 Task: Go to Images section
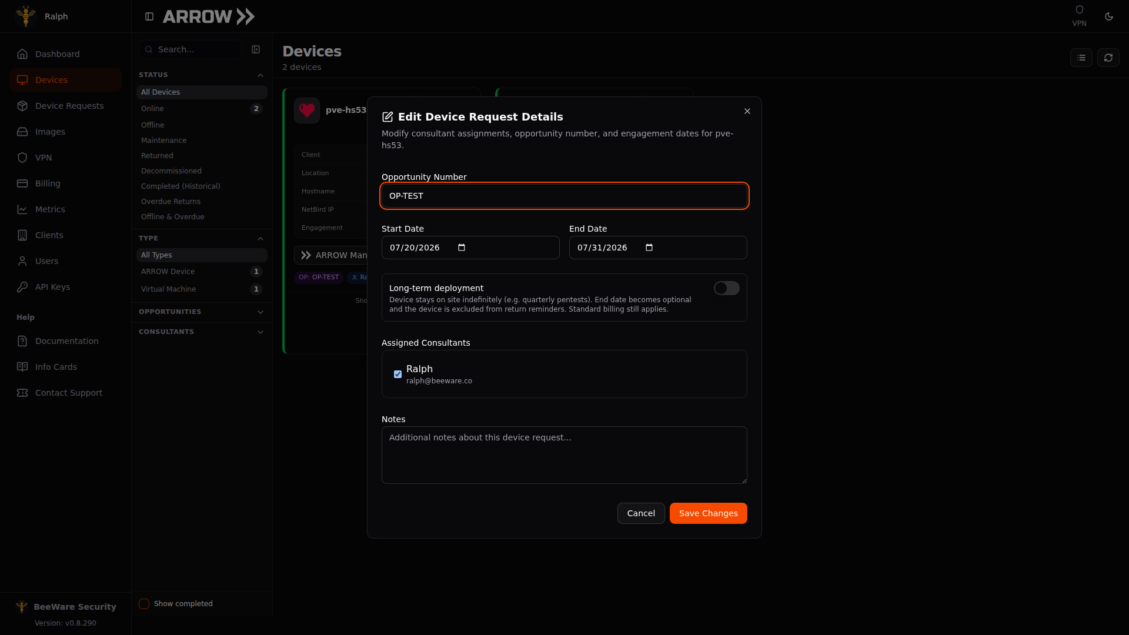point(65,132)
